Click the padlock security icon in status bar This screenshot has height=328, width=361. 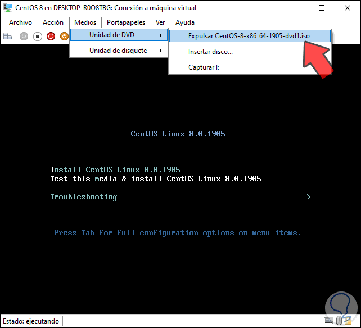pyautogui.click(x=348, y=320)
